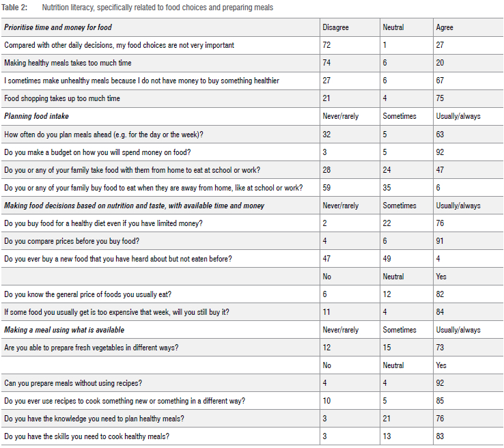The image size is (504, 448).
Task: Click the 'Agree' column header
Action: [444, 27]
